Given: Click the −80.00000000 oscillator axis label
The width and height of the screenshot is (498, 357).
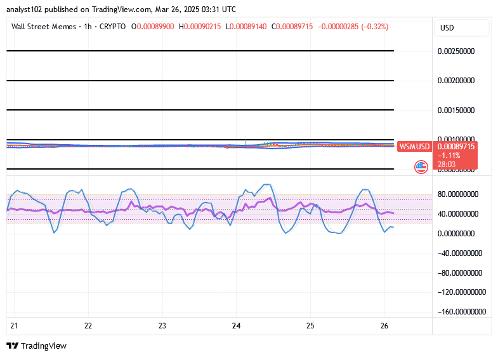Looking at the screenshot, I should coord(460,273).
